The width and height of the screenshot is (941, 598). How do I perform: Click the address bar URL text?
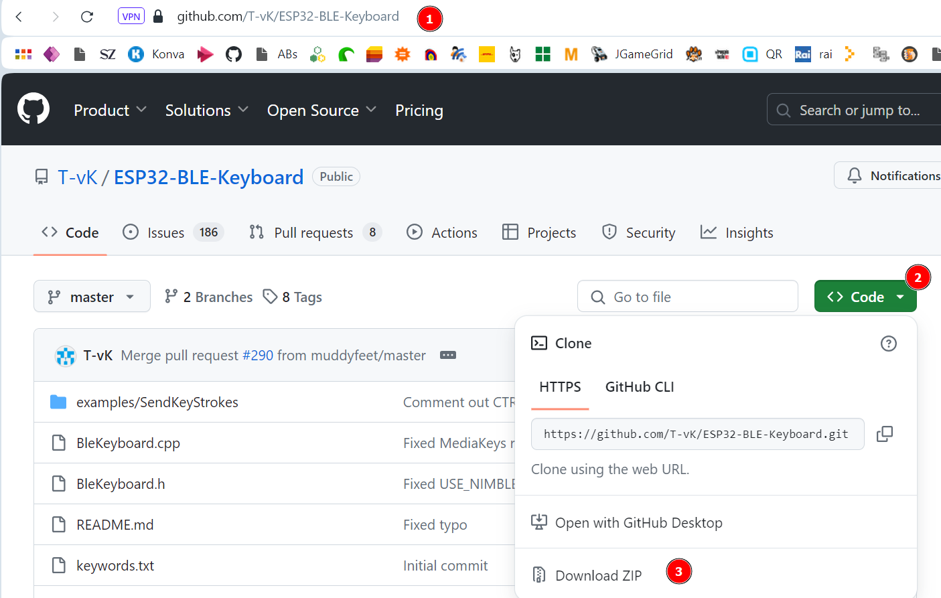coord(288,16)
